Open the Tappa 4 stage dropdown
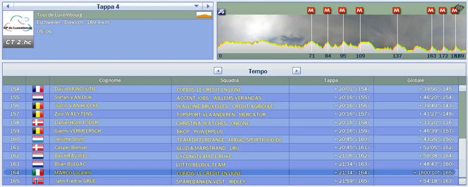Viewport: 468px width, 187px height. 196,6
